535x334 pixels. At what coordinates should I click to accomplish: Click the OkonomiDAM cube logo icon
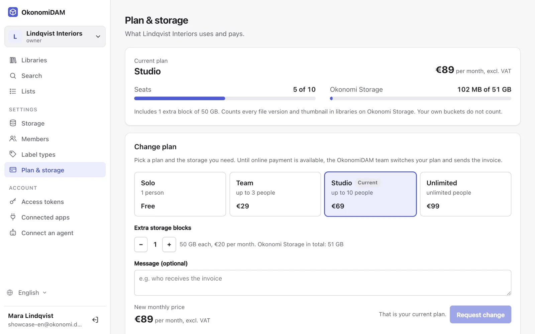[13, 12]
